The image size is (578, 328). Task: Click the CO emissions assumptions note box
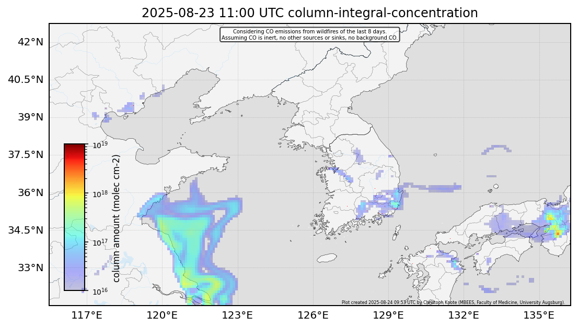tap(309, 34)
